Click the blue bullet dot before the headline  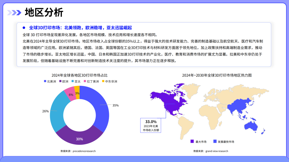coord(24,28)
